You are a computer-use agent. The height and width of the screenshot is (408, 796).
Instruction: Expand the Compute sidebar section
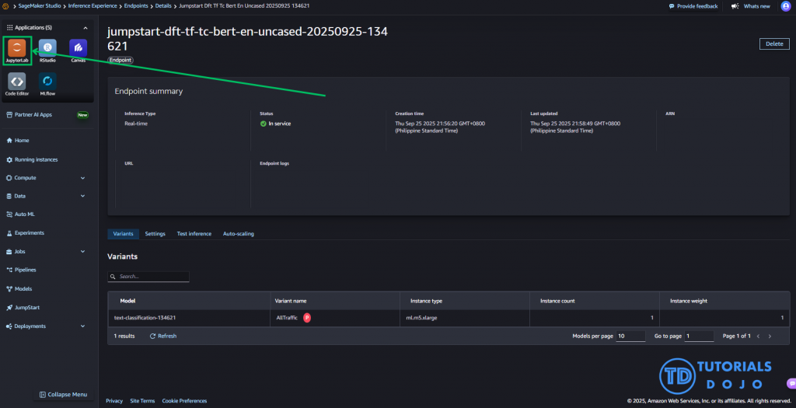point(82,178)
